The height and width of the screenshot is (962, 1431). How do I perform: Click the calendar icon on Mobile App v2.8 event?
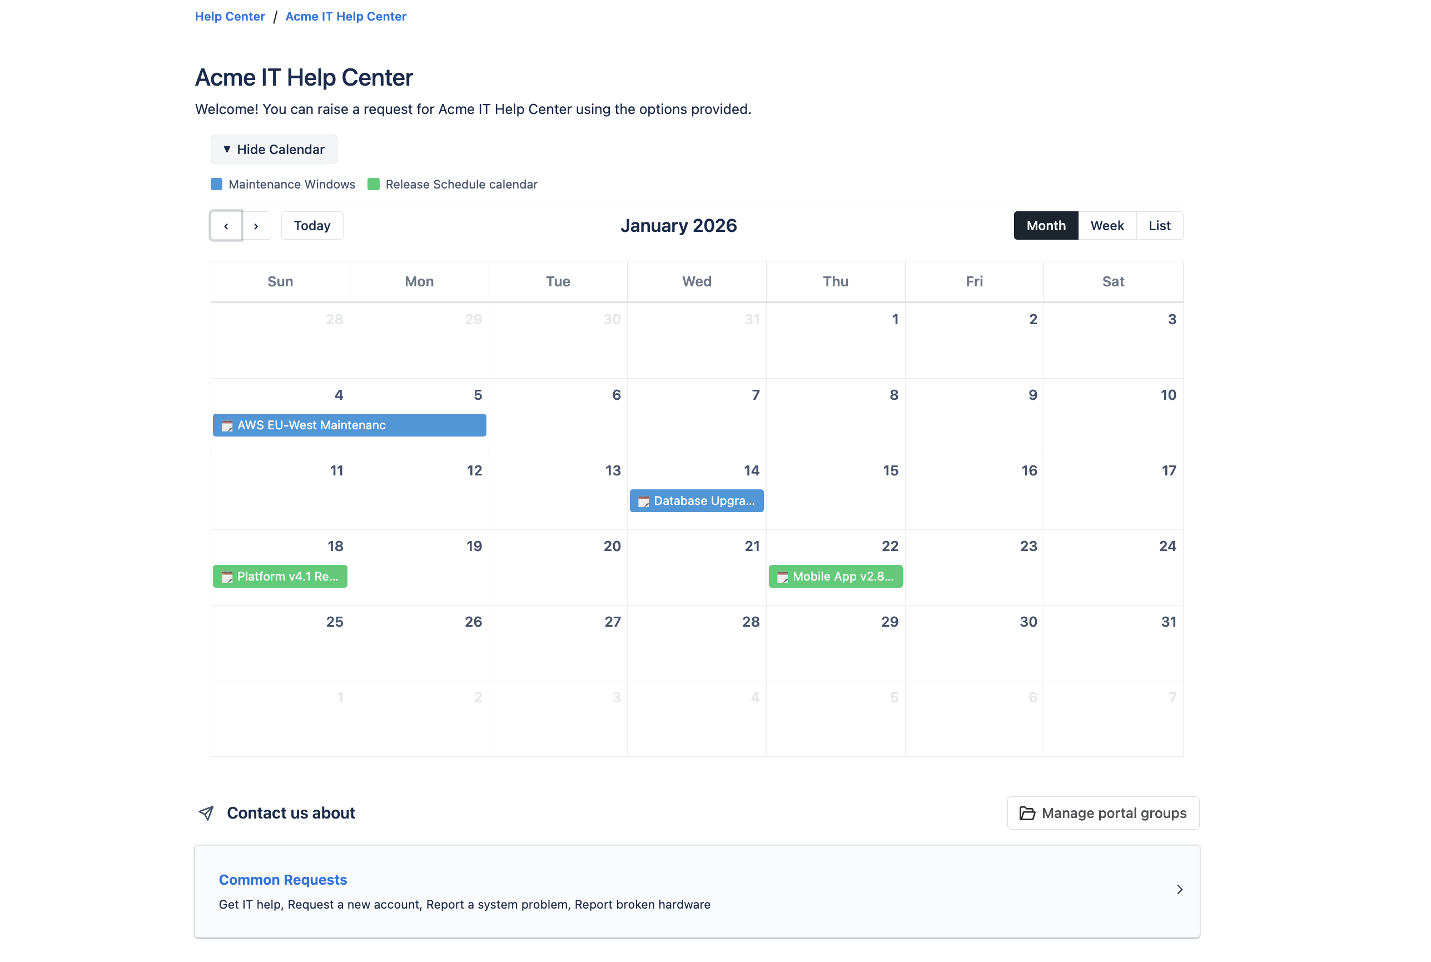[783, 576]
